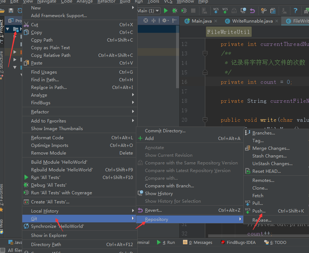Select Git in the context menu
Image resolution: width=309 pixels, height=253 pixels.
(80, 219)
